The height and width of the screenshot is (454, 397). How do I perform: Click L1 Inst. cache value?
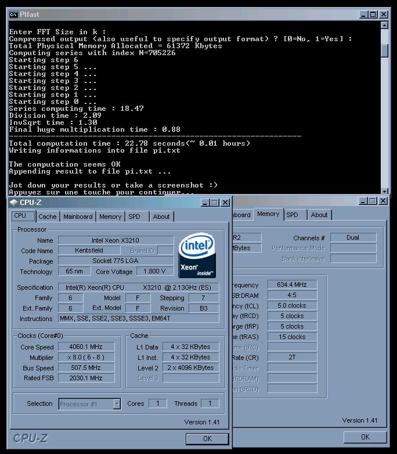click(x=190, y=357)
